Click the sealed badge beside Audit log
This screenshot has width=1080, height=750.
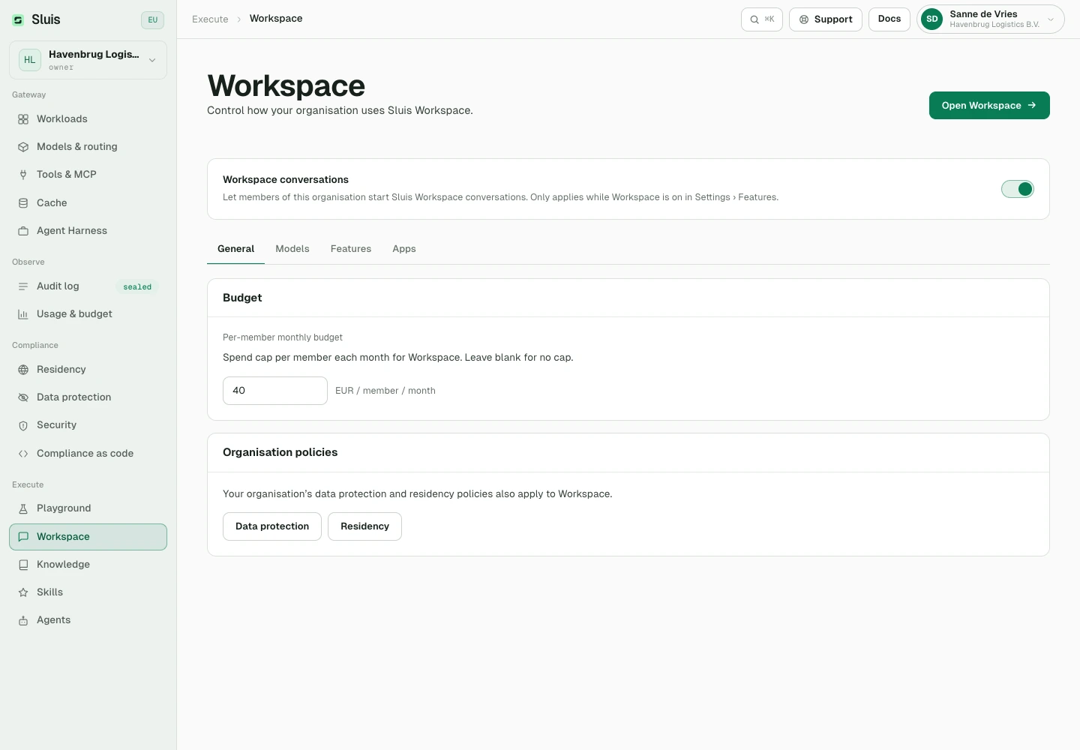137,287
